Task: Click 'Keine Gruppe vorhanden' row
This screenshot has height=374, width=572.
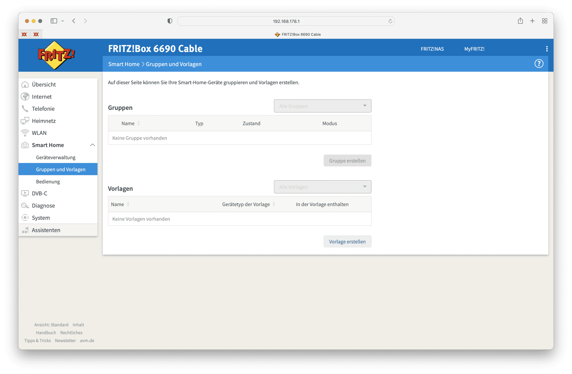Action: pos(240,138)
